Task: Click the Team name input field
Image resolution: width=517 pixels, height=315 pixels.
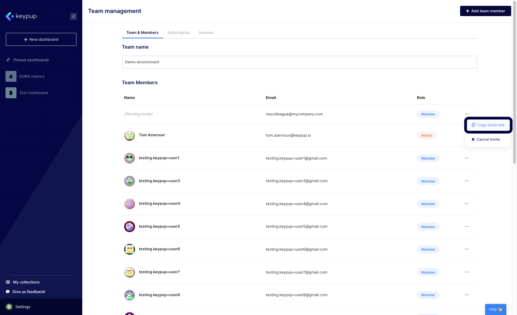Action: [299, 62]
